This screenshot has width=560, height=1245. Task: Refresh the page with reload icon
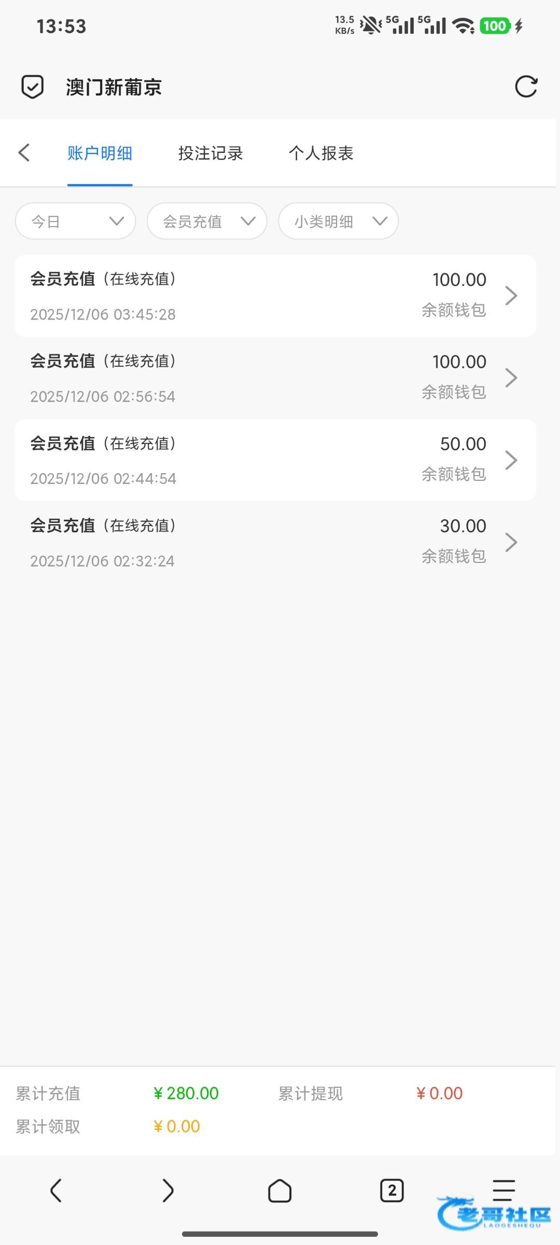(526, 87)
